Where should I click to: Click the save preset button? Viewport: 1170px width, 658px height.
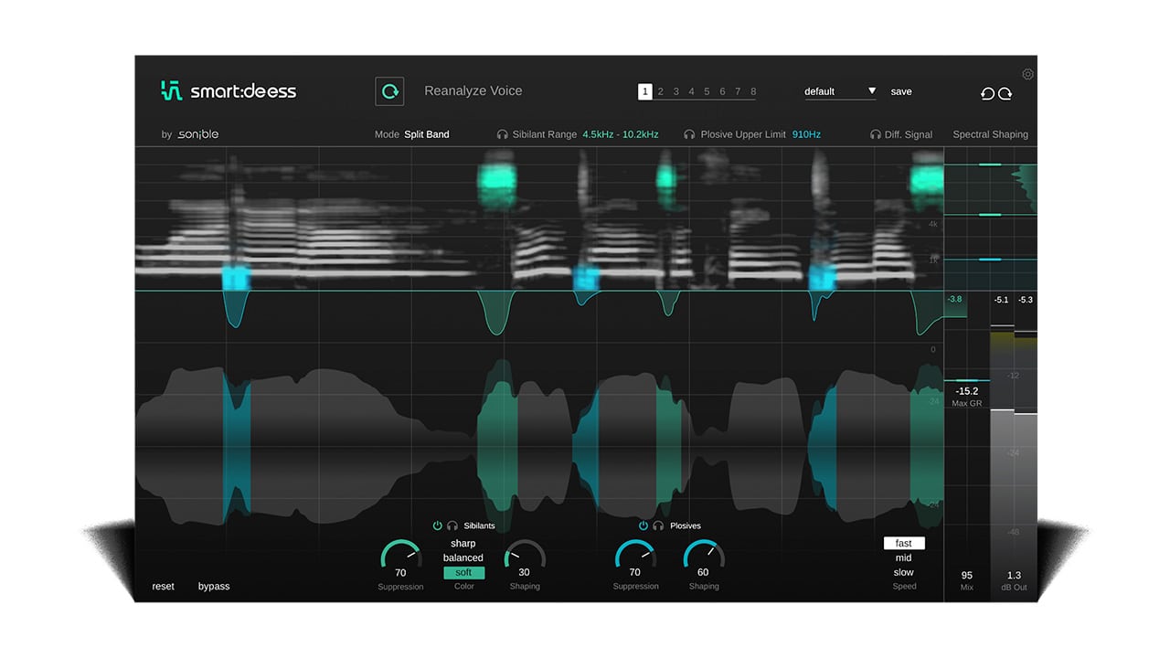[x=900, y=91]
